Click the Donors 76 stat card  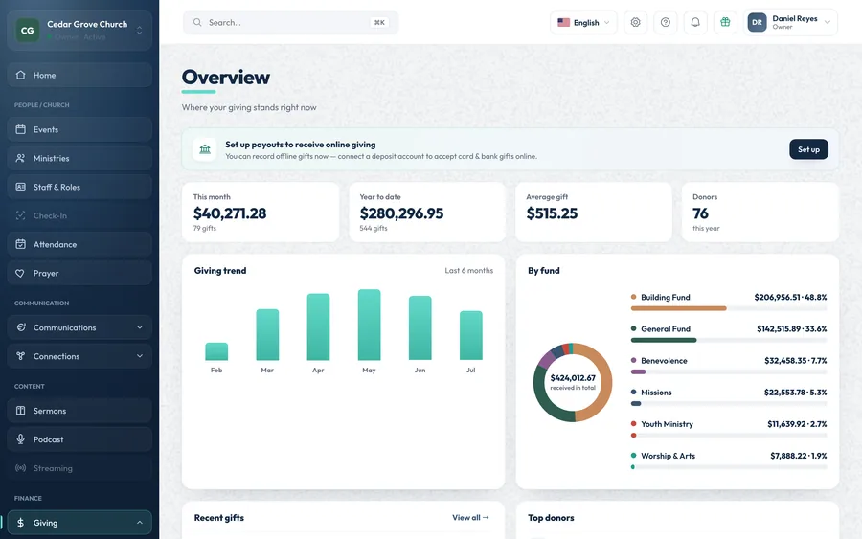tap(760, 213)
